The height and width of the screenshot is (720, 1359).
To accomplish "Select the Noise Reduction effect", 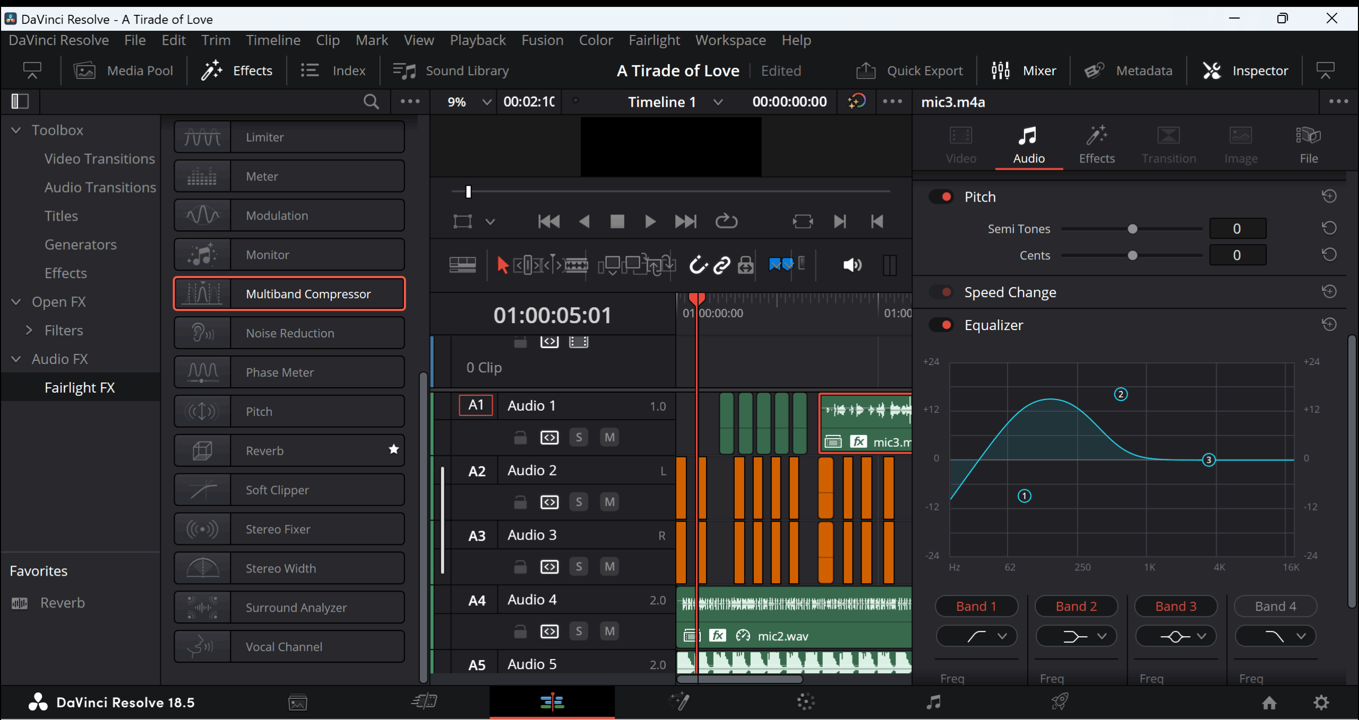I will [289, 333].
